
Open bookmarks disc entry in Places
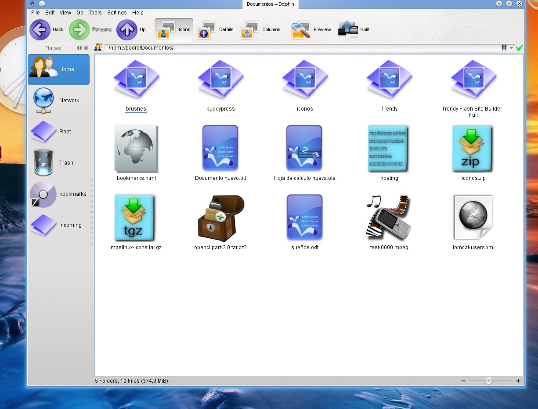58,194
